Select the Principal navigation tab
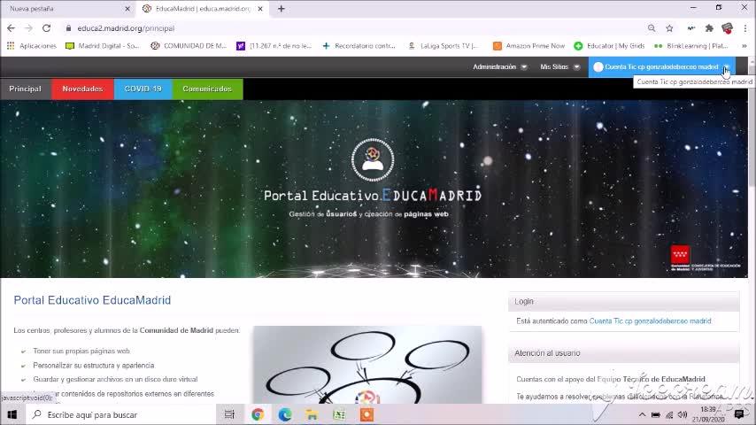The width and height of the screenshot is (756, 425). tap(25, 89)
